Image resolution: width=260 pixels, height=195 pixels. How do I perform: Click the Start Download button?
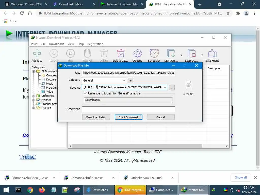(x=128, y=117)
